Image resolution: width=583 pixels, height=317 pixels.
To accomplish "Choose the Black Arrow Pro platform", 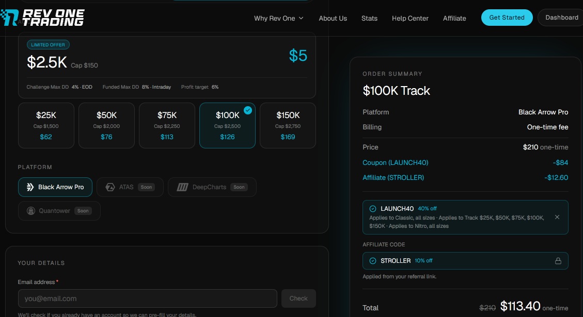I will [55, 187].
